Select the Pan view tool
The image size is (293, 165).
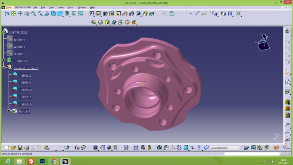(x=20, y=13)
